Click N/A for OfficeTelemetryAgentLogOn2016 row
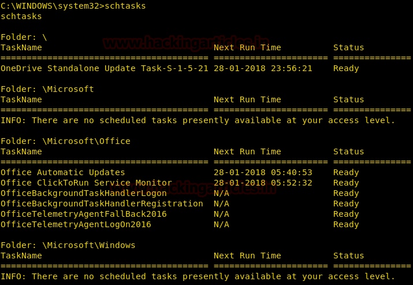Image resolution: width=413 pixels, height=285 pixels. 221,224
